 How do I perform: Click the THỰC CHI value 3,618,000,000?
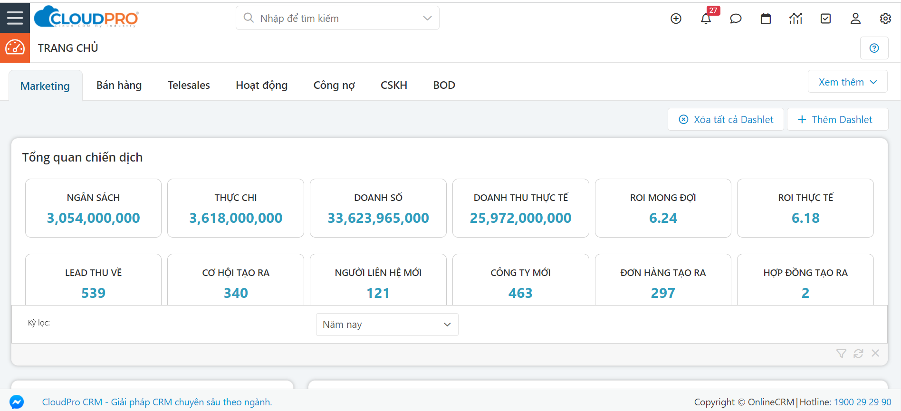[236, 218]
